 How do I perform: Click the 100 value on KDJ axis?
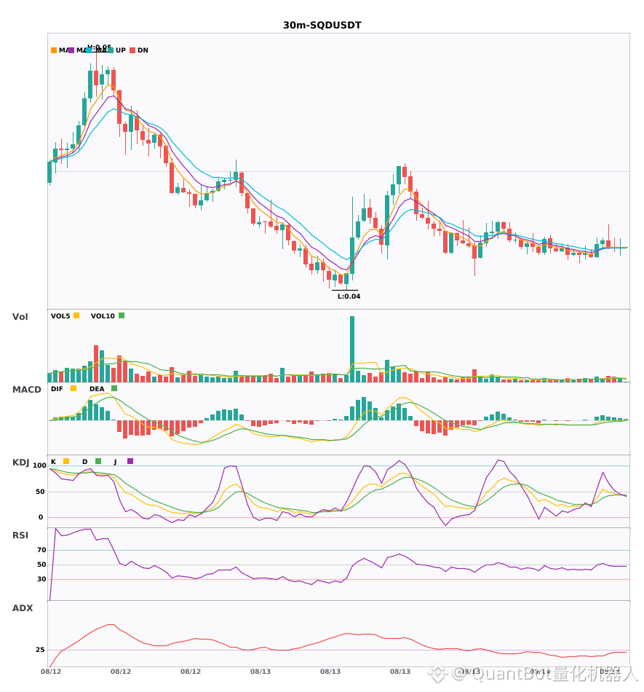point(40,465)
